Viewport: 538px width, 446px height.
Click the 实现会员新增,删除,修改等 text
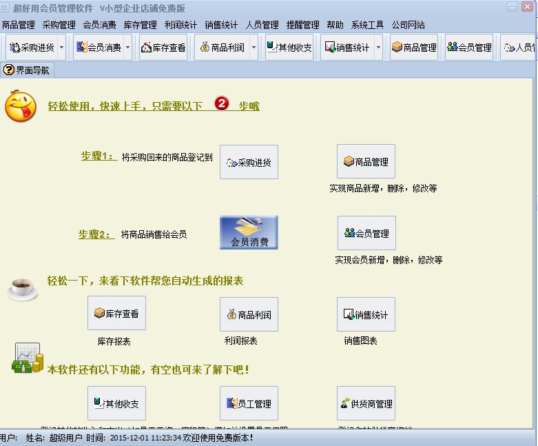pyautogui.click(x=389, y=260)
